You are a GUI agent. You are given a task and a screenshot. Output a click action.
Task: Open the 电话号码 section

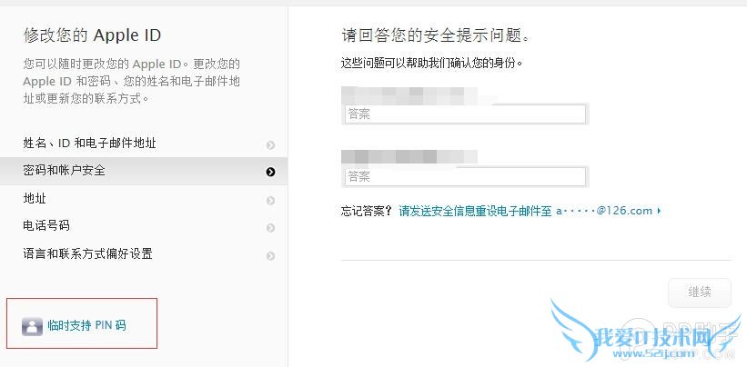tap(46, 226)
